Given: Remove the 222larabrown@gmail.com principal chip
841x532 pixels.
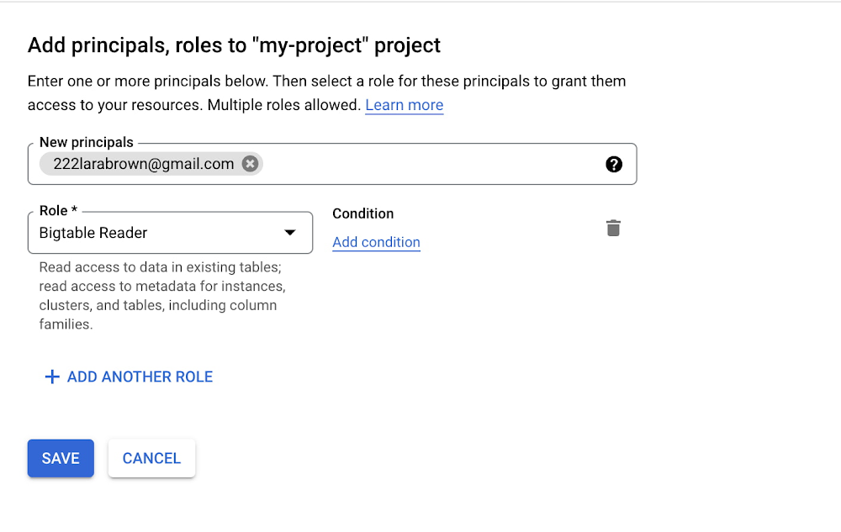Looking at the screenshot, I should [250, 164].
